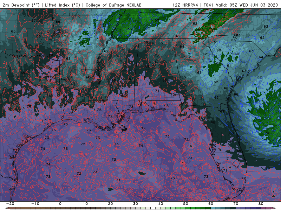This screenshot has height=210, width=281.
Task: Click the '58' dewpoint value over the Atlantic
Action: 268,133
